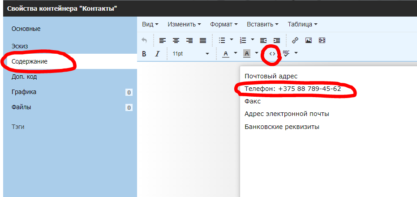Align text to the left
Screen dimensions: 417x197
[163, 40]
